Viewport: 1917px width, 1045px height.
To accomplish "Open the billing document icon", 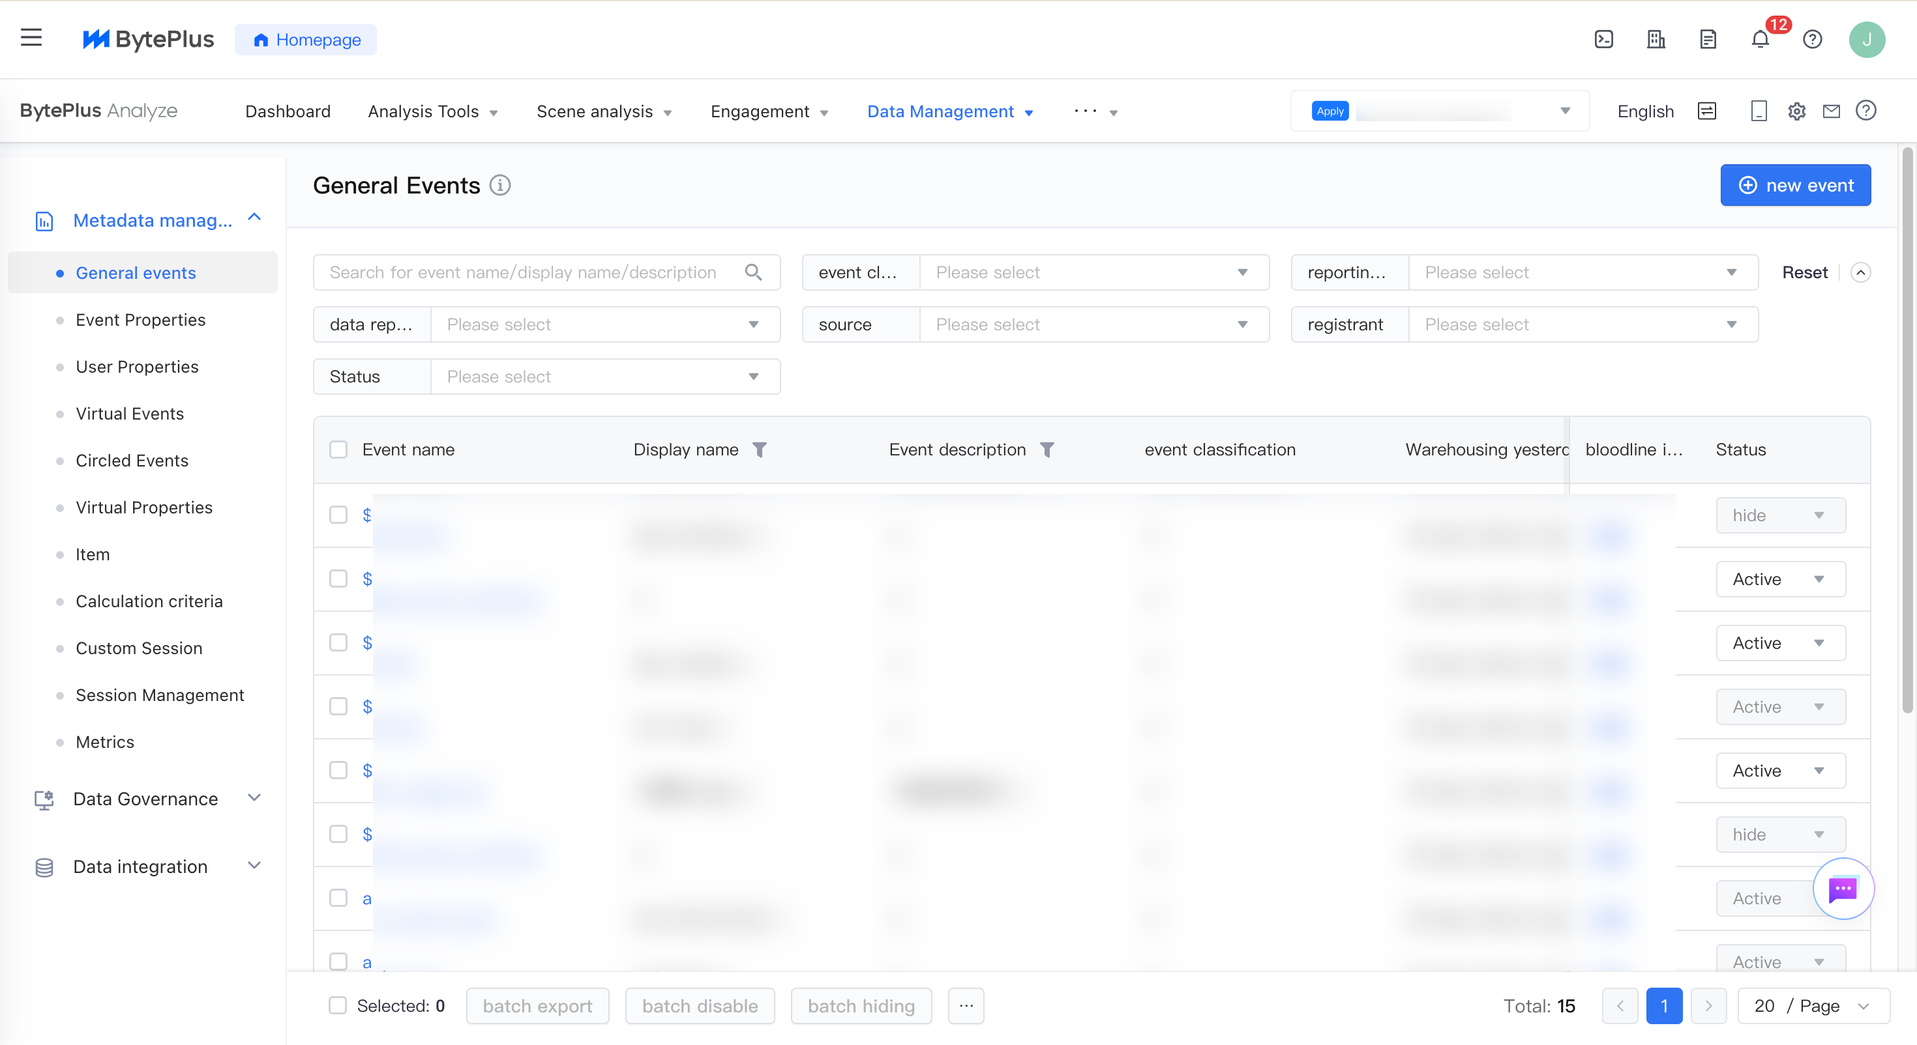I will (x=1708, y=40).
